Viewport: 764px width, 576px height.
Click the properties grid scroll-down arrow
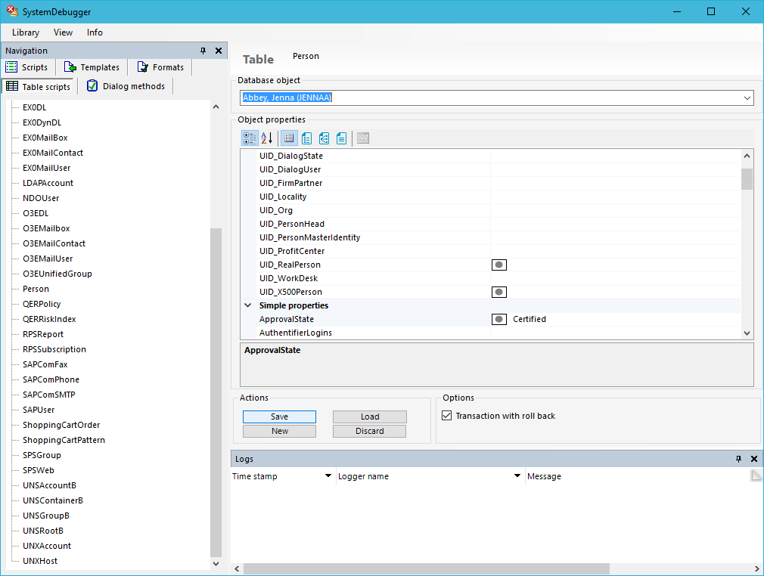(747, 333)
